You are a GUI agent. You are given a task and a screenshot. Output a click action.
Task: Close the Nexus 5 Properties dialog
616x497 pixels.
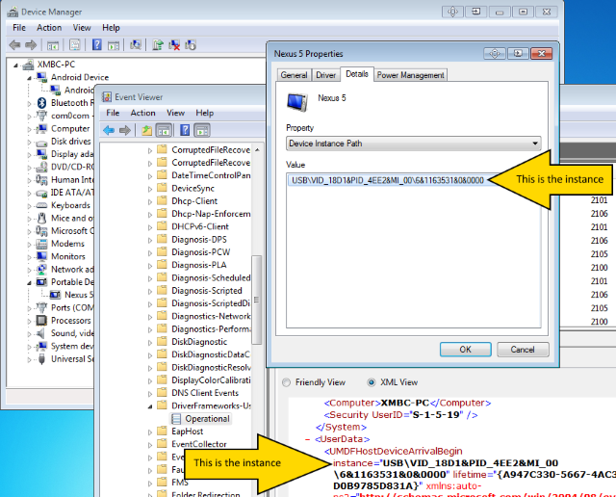coord(541,54)
